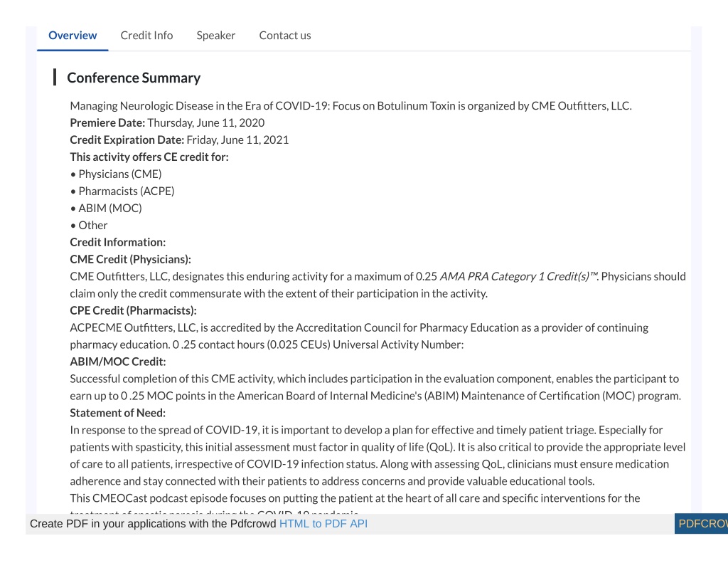Image resolution: width=728 pixels, height=563 pixels.
Task: Go to the Contact us tab
Action: 285,36
